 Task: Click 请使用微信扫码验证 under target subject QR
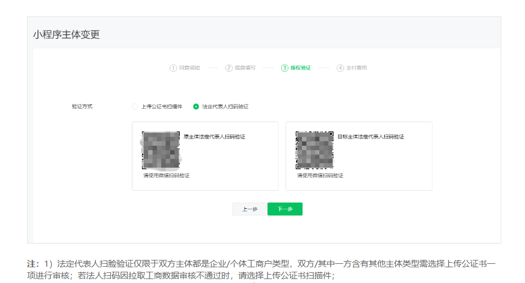pos(320,176)
